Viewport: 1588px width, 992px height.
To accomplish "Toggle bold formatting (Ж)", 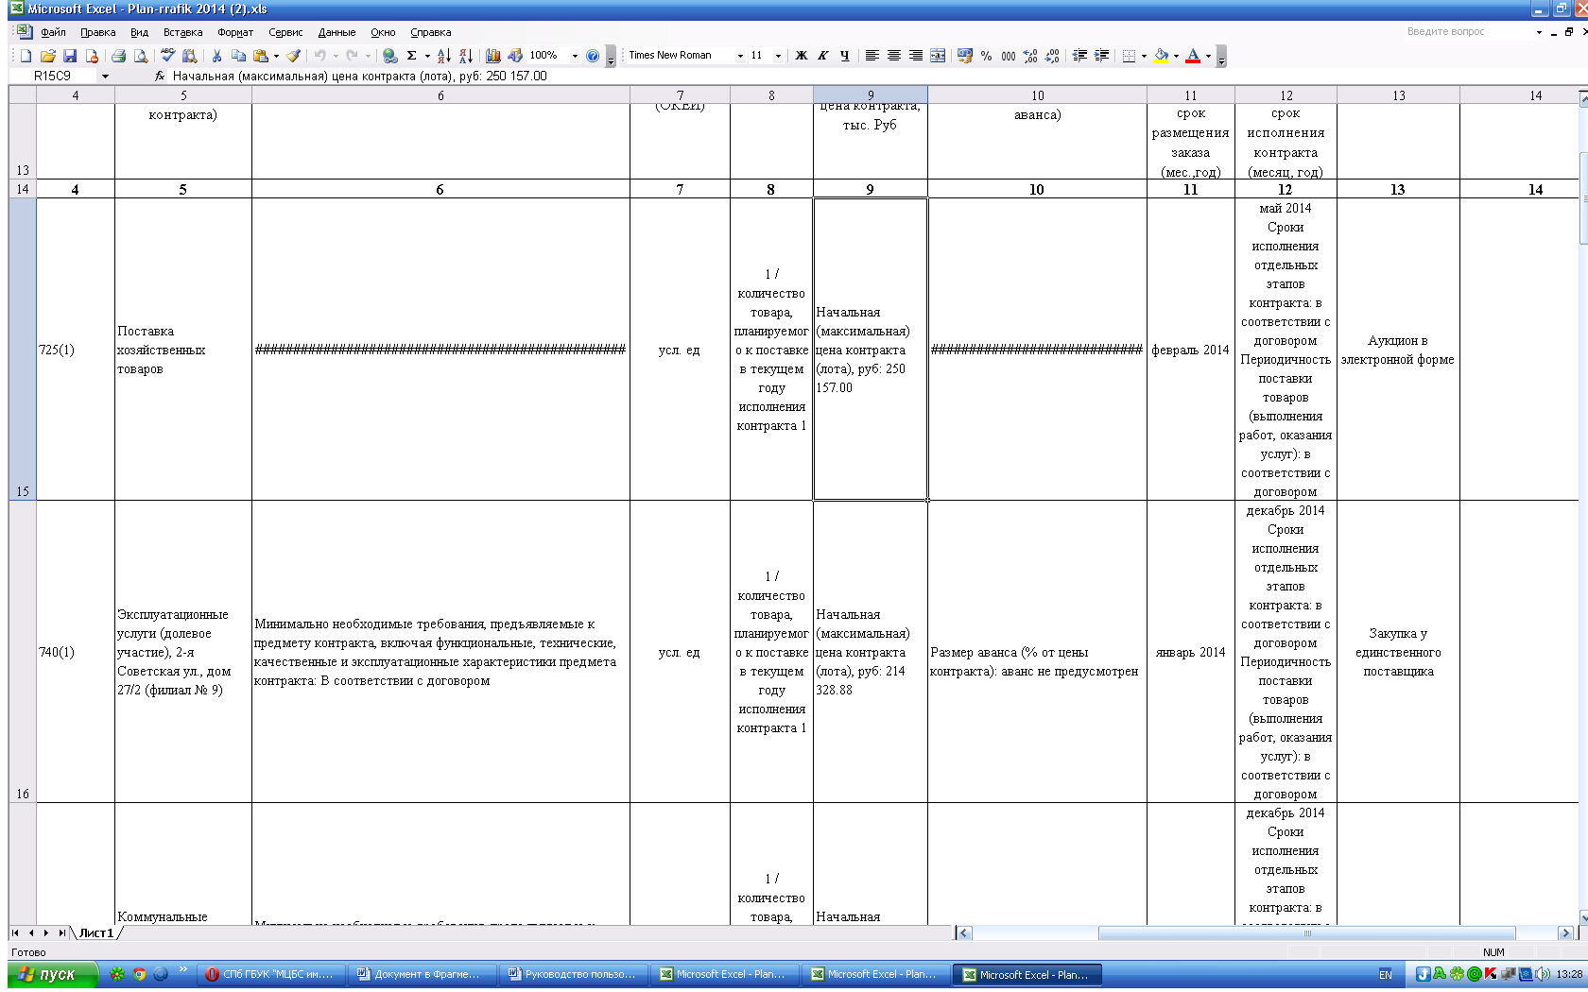I will 801,56.
